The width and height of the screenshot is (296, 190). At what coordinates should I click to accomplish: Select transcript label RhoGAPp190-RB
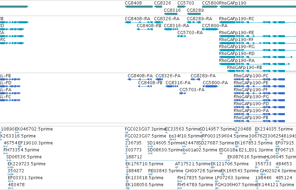(x=245, y=68)
